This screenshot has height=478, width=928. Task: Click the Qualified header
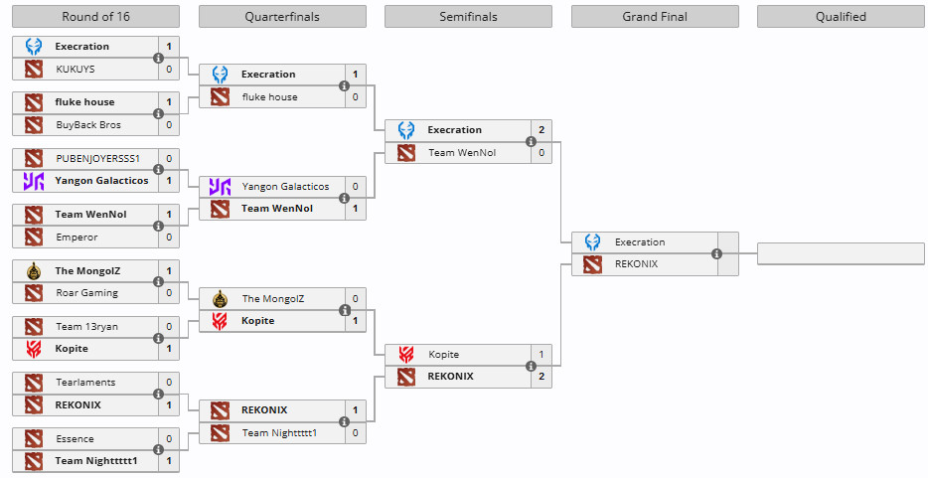click(841, 17)
